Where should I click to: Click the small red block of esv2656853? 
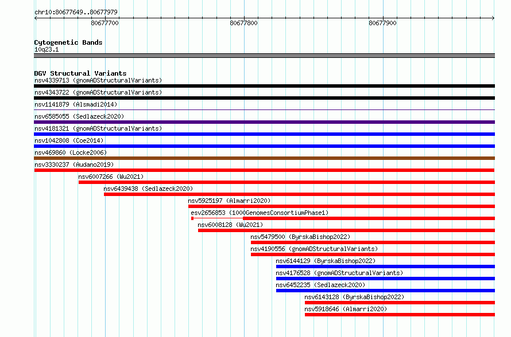coord(192,218)
